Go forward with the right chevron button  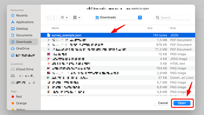pyautogui.click(x=54, y=18)
